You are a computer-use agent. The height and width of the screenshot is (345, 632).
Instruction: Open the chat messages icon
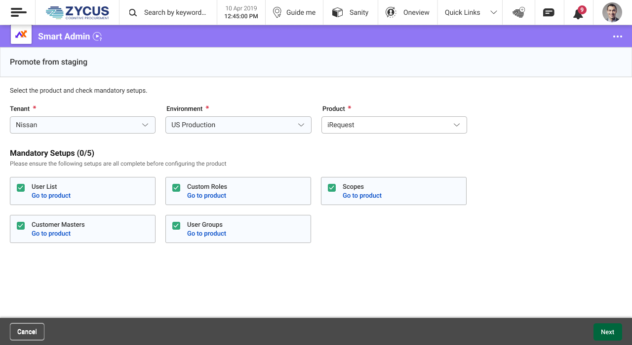(549, 13)
